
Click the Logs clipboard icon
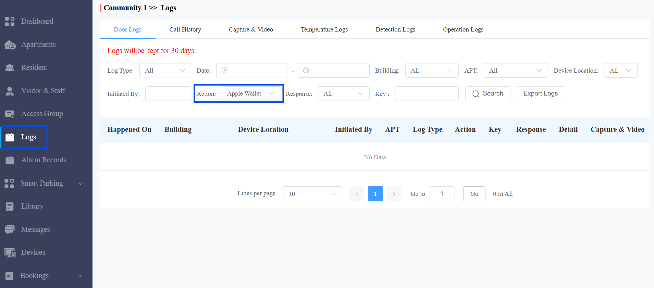point(10,137)
